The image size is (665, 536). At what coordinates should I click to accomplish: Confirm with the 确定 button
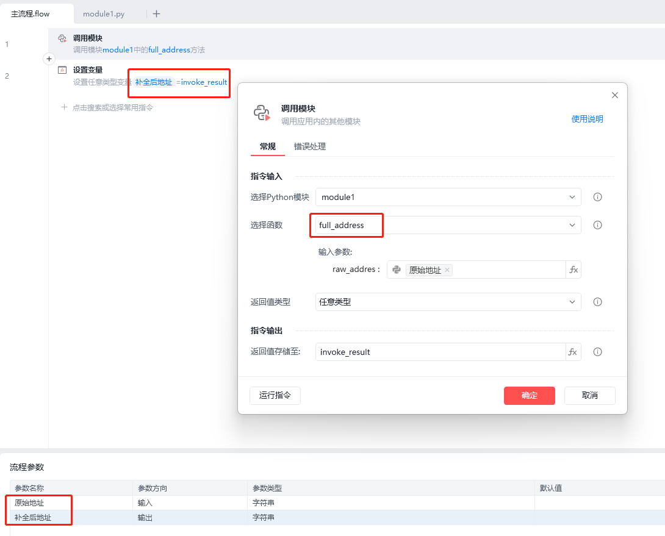pos(530,396)
